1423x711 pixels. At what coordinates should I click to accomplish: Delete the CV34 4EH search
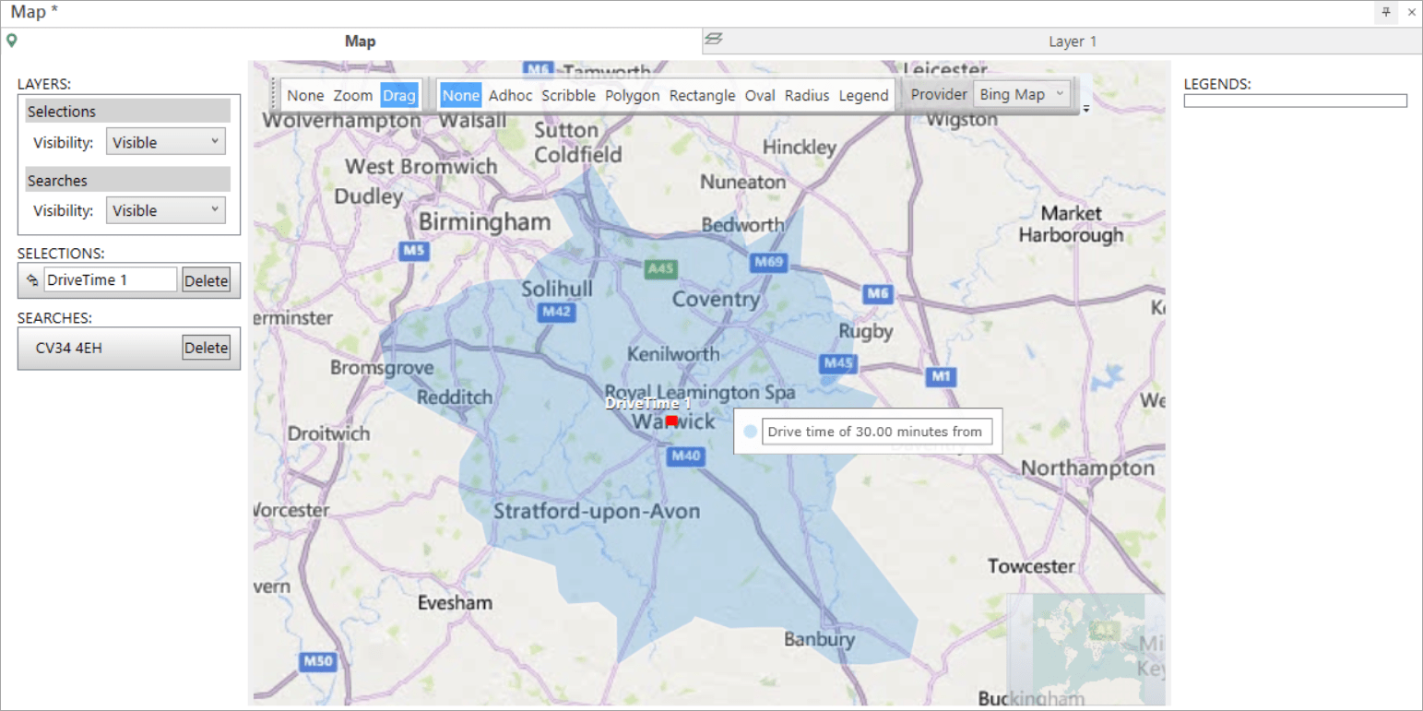(206, 348)
